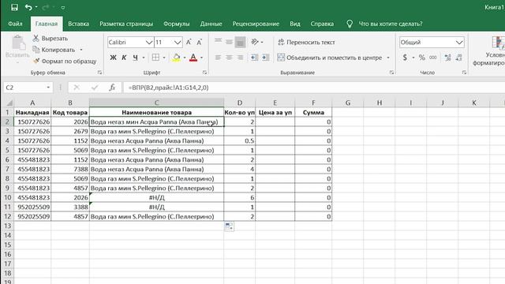Click Объединить и поместить в центре
Image resolution: width=505 pixels, height=284 pixels.
click(x=330, y=58)
